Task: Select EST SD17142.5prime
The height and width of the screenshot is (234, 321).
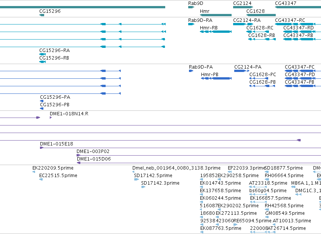Action: [153, 176]
